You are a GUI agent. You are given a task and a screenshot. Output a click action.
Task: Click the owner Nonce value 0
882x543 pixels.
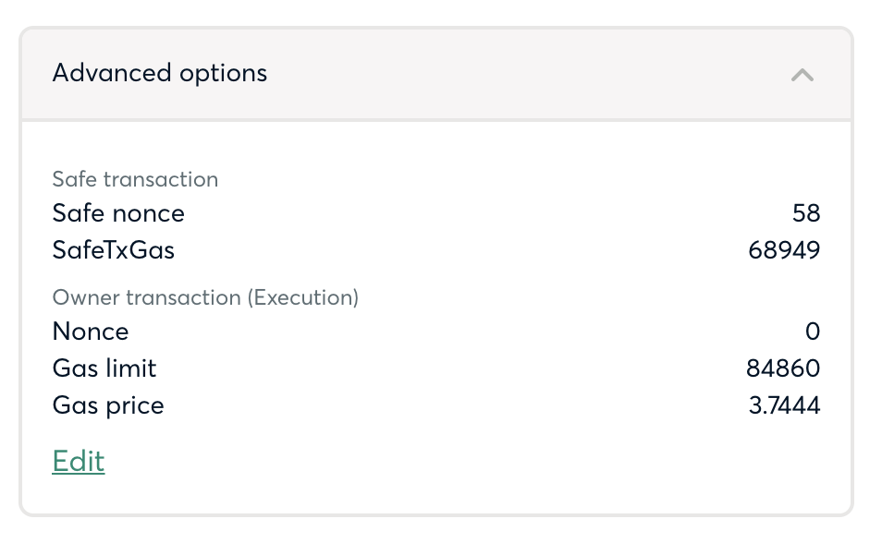click(813, 332)
